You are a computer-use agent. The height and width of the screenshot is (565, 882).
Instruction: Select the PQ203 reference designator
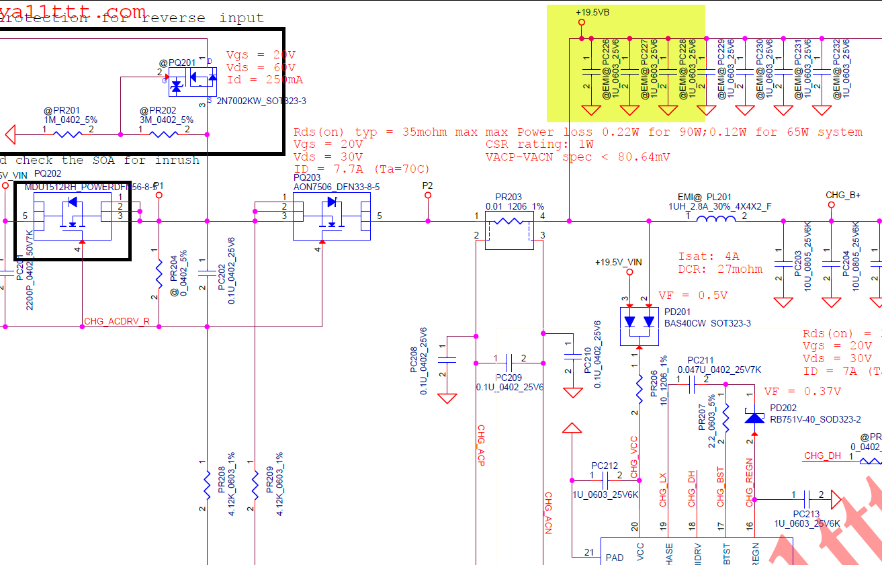[x=308, y=177]
